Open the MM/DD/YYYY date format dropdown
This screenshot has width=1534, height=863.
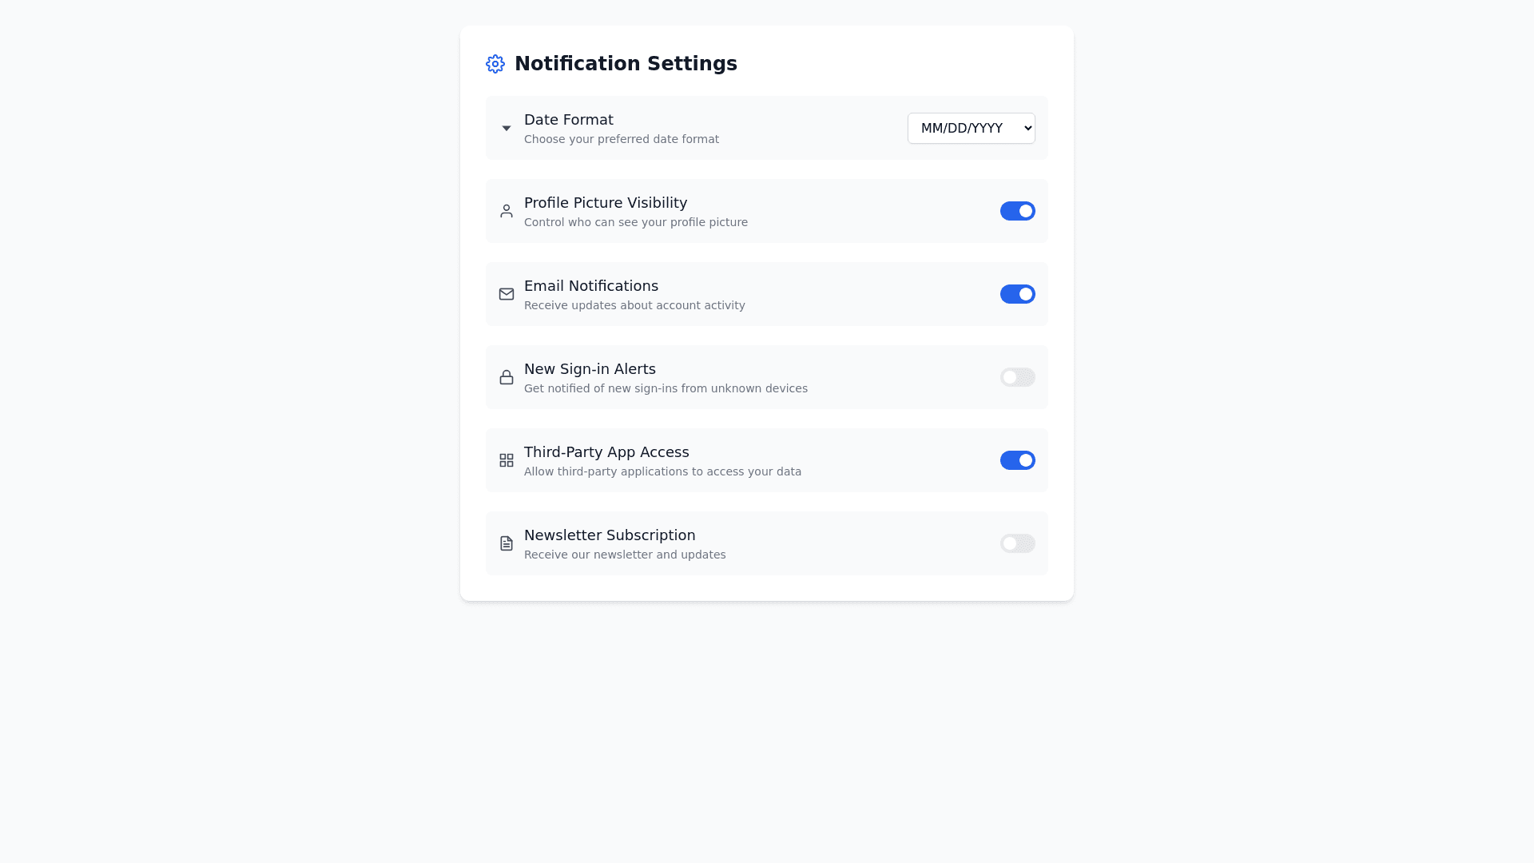pyautogui.click(x=971, y=128)
